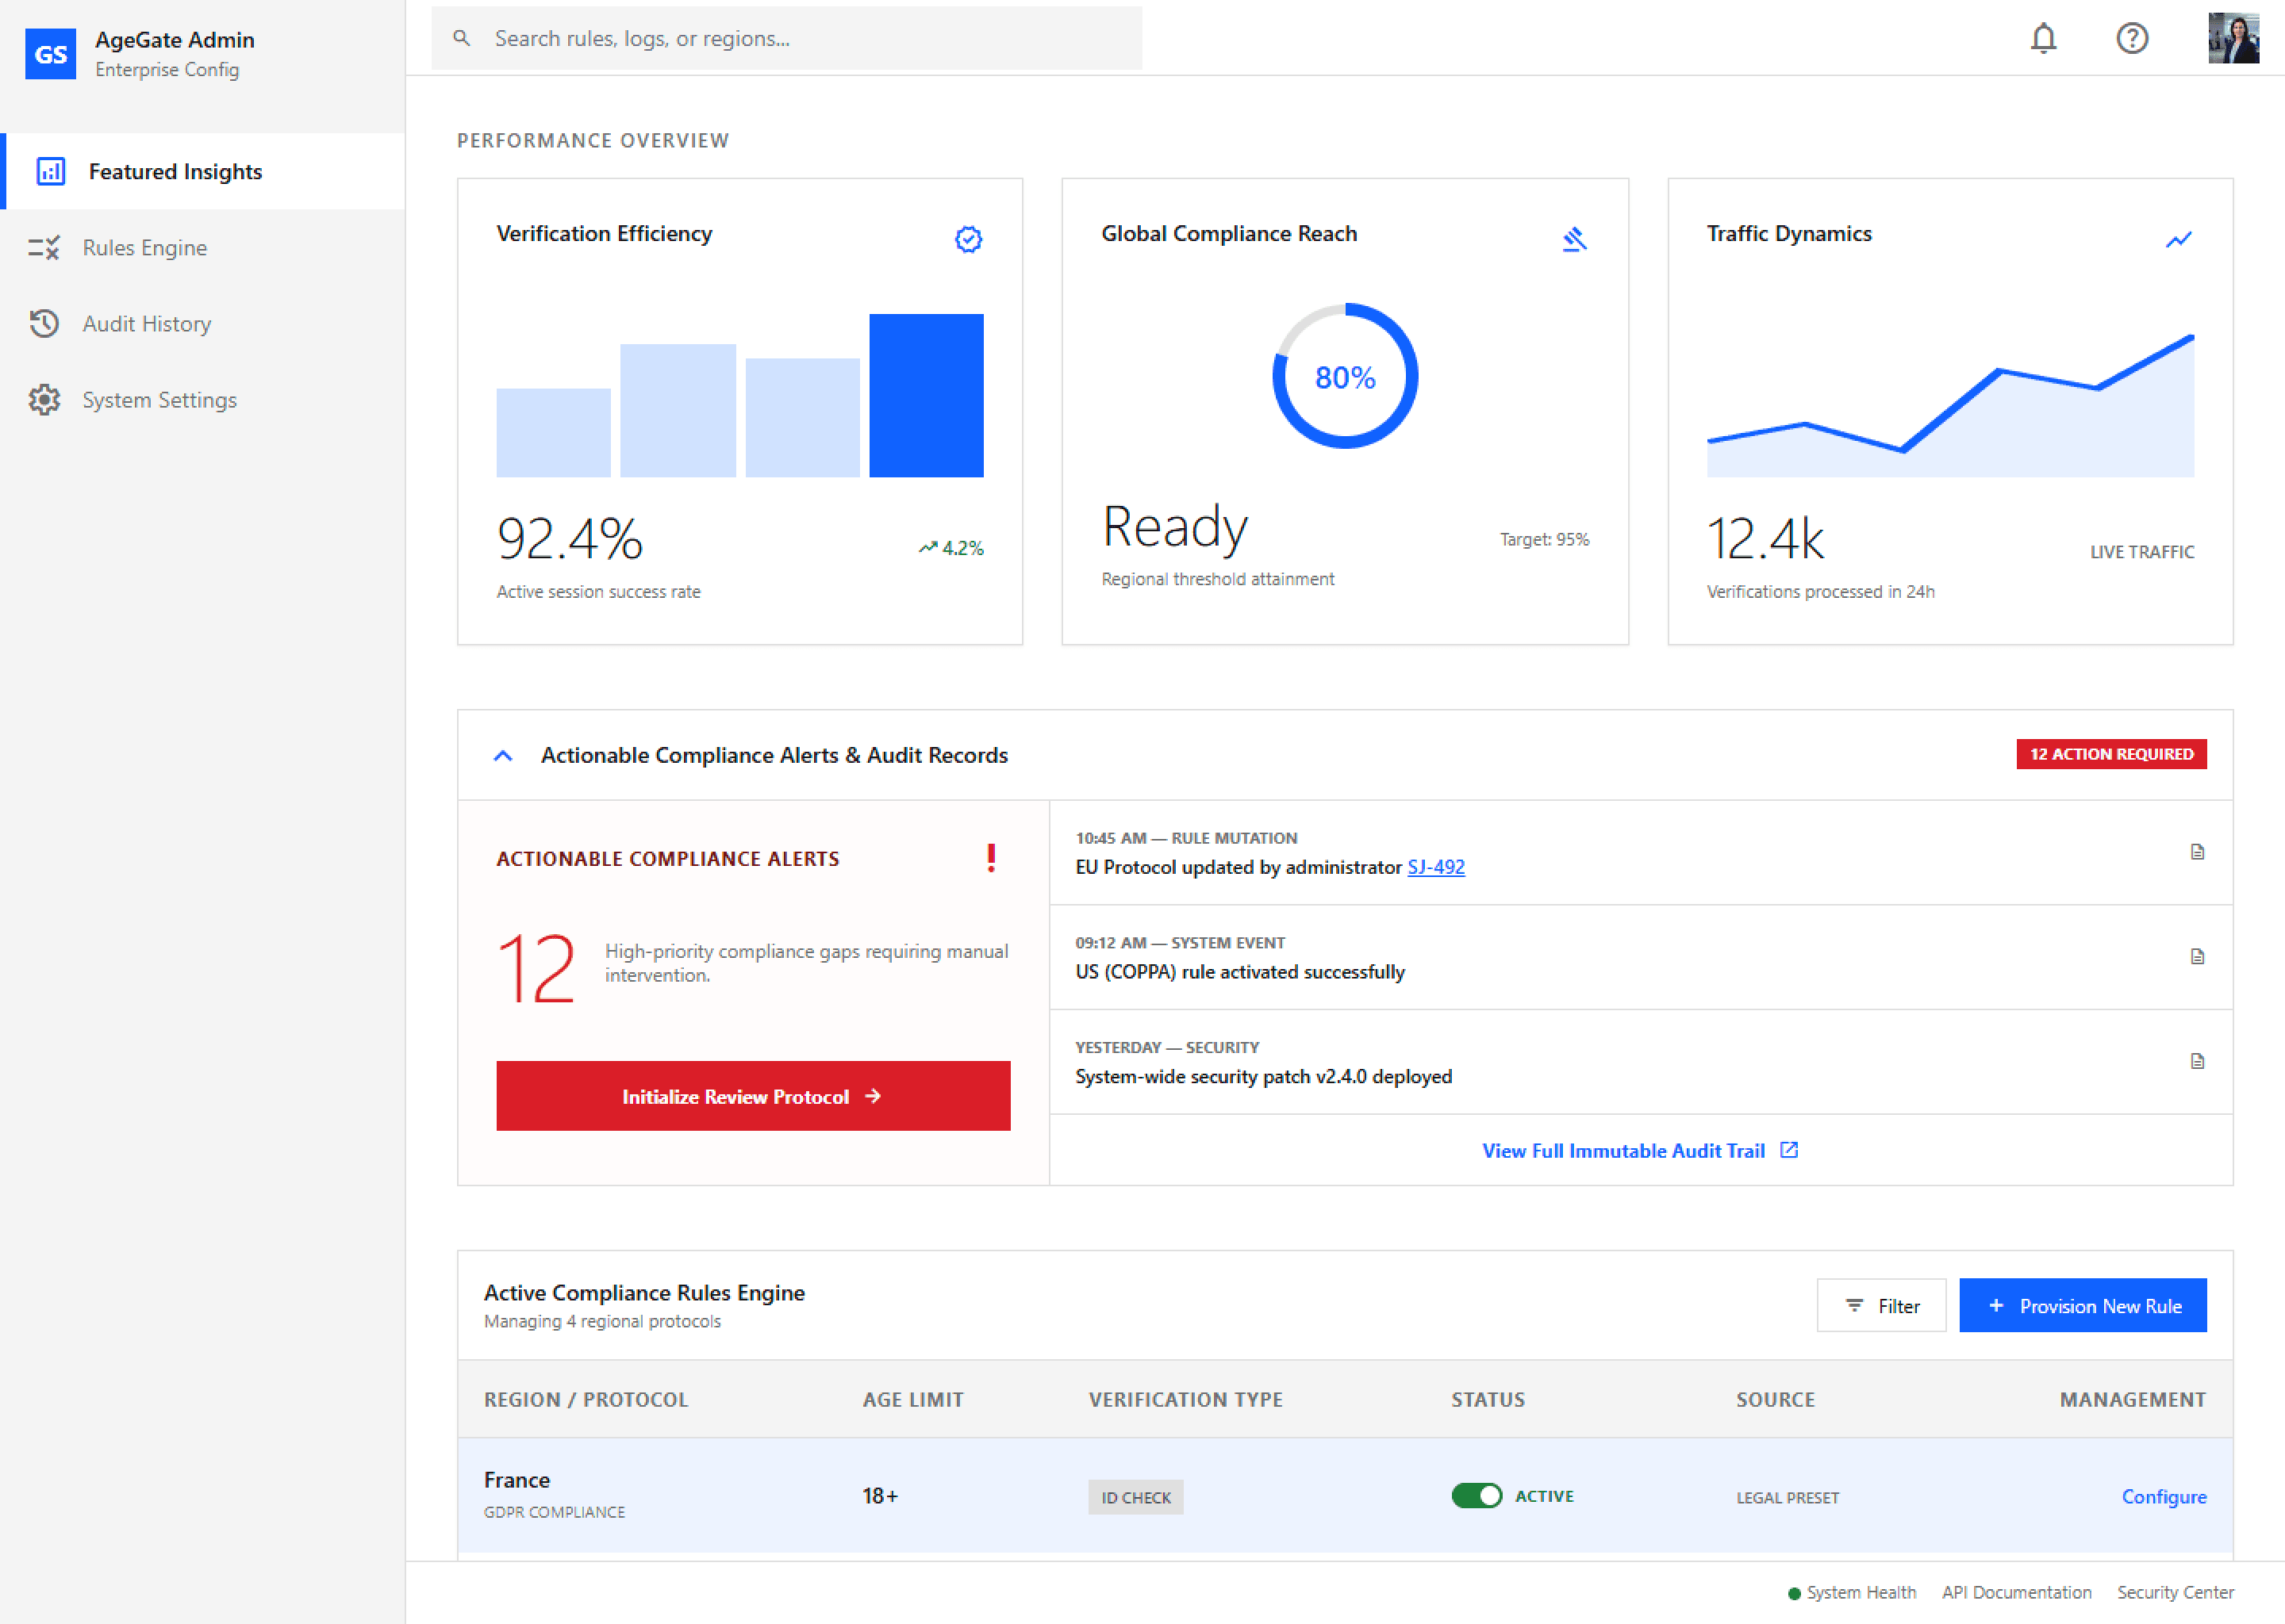Click the 92.4% success rate value
This screenshot has width=2285, height=1624.
569,539
